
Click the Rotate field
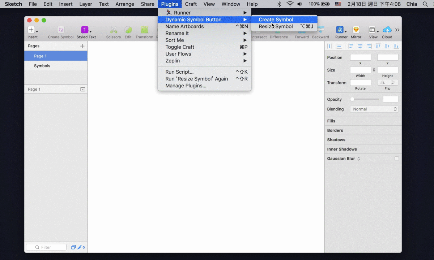(361, 83)
